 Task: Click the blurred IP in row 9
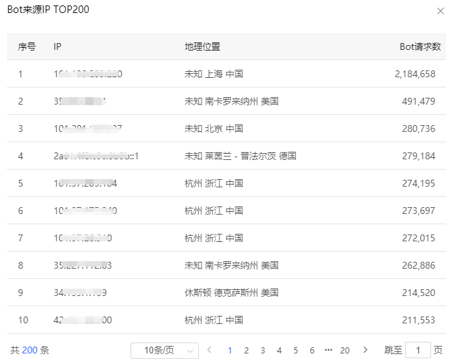click(80, 293)
